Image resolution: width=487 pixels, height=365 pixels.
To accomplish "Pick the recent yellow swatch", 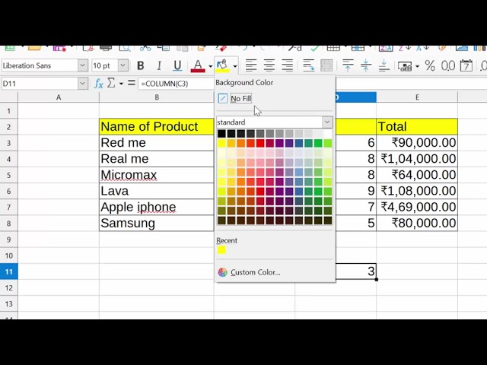I will (221, 250).
